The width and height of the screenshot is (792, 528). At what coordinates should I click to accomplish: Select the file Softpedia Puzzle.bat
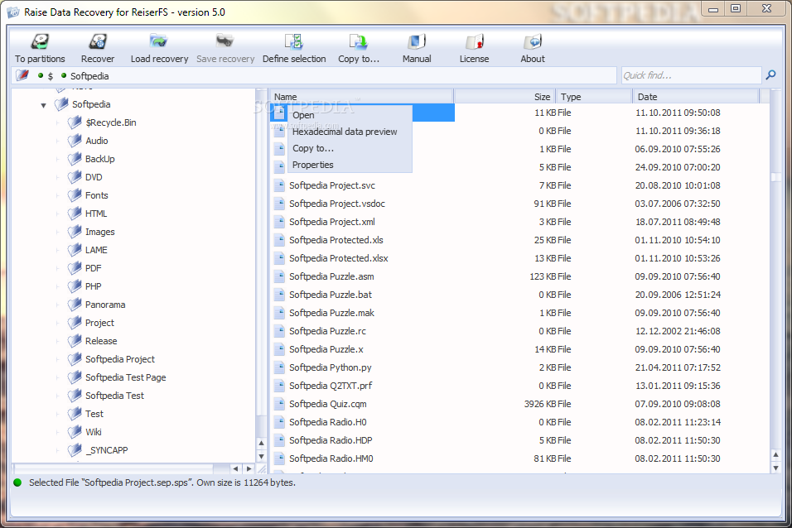(331, 295)
